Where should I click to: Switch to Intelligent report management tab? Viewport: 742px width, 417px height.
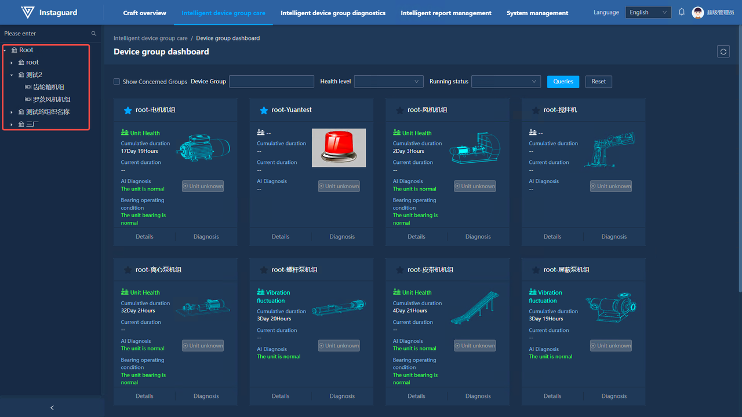coord(446,13)
